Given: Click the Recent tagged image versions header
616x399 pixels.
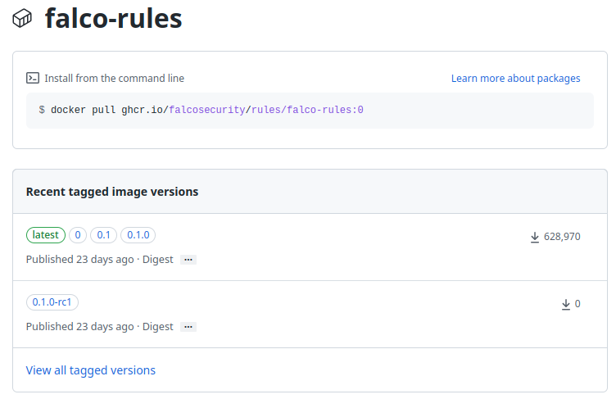Looking at the screenshot, I should pyautogui.click(x=112, y=192).
